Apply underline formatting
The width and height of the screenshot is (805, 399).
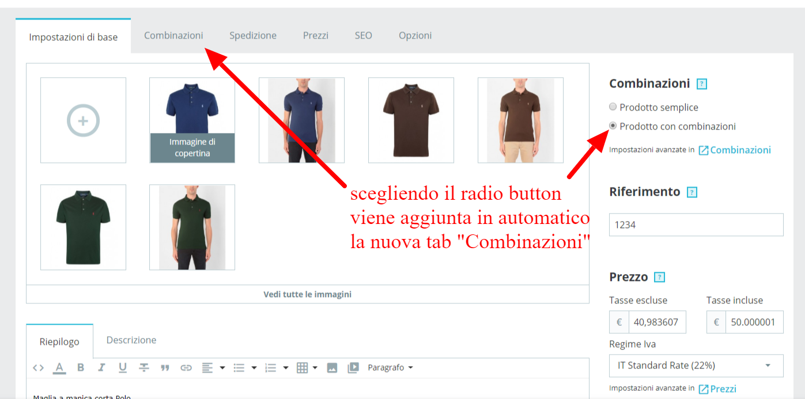[123, 367]
